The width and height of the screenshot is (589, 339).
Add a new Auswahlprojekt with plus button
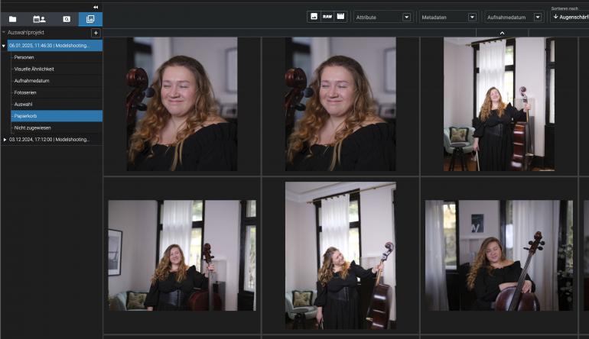tap(96, 33)
